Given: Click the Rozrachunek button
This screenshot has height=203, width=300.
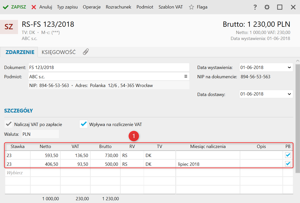Looking at the screenshot, I should tap(118, 7).
